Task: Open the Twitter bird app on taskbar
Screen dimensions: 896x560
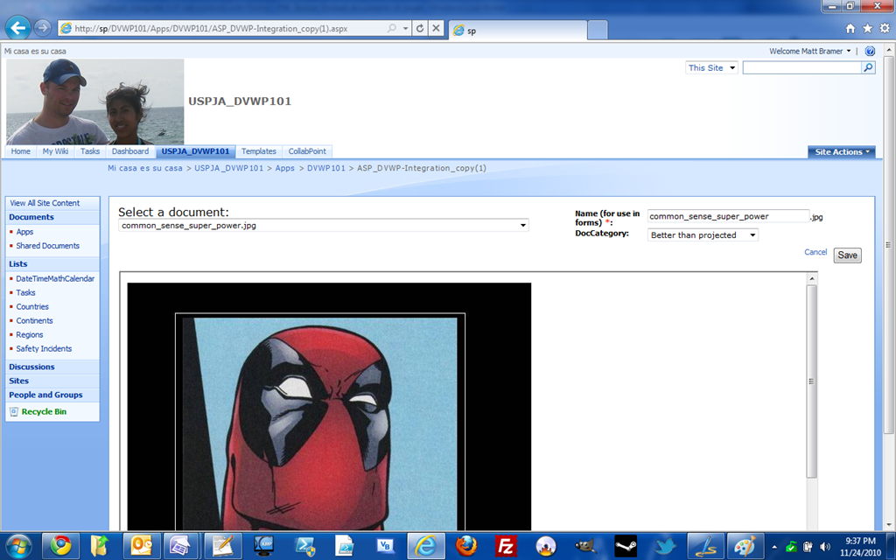Action: tap(665, 546)
